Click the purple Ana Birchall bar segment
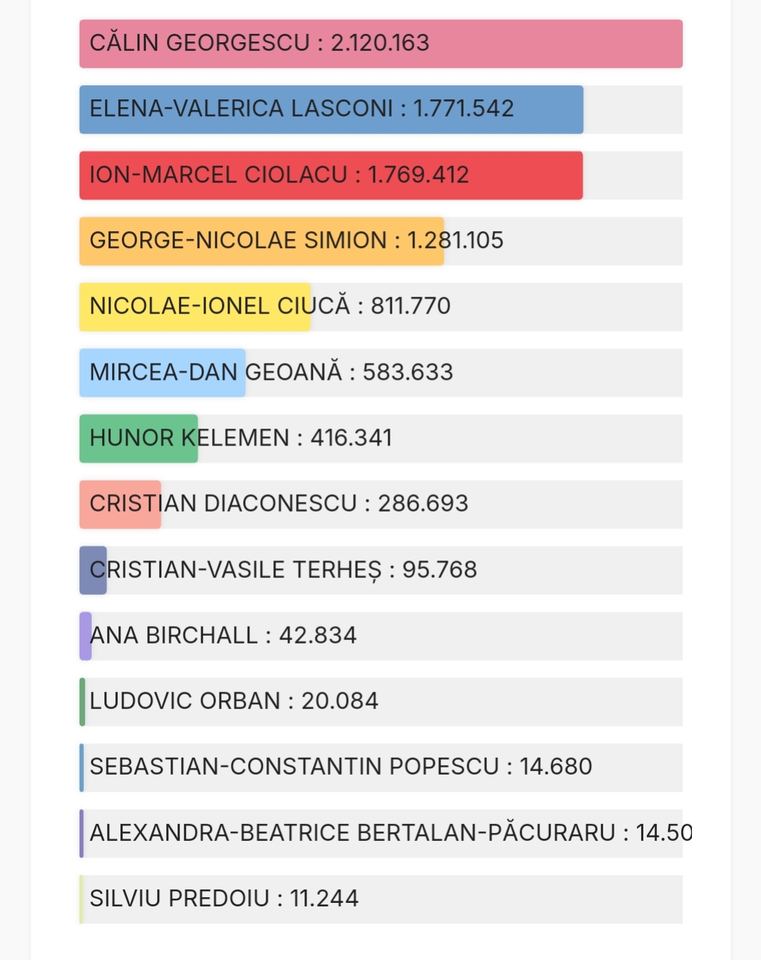 click(x=86, y=636)
